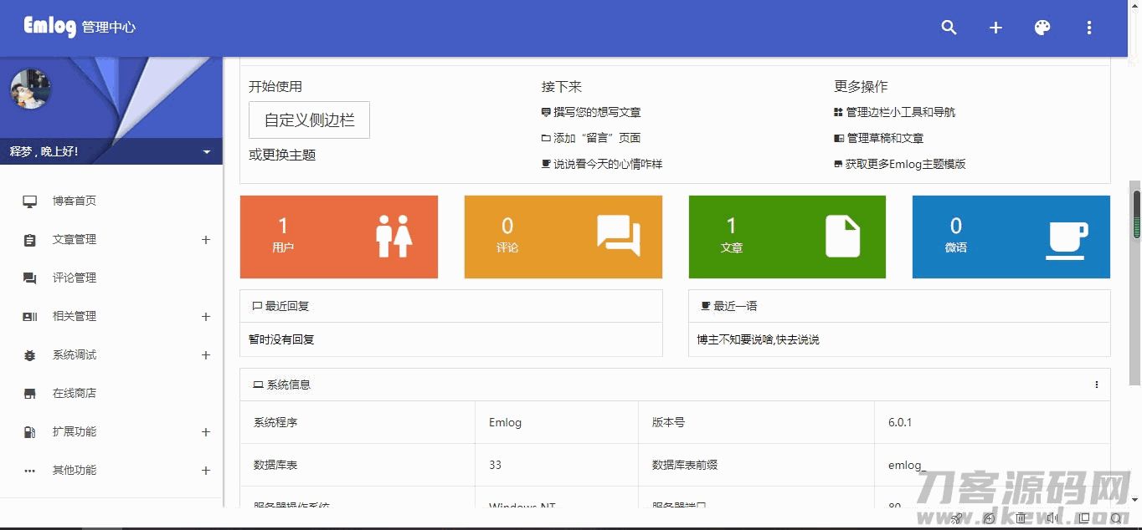Expand the 文章管理 sidebar submenu
Viewport: 1142px width, 530px height.
pos(206,240)
